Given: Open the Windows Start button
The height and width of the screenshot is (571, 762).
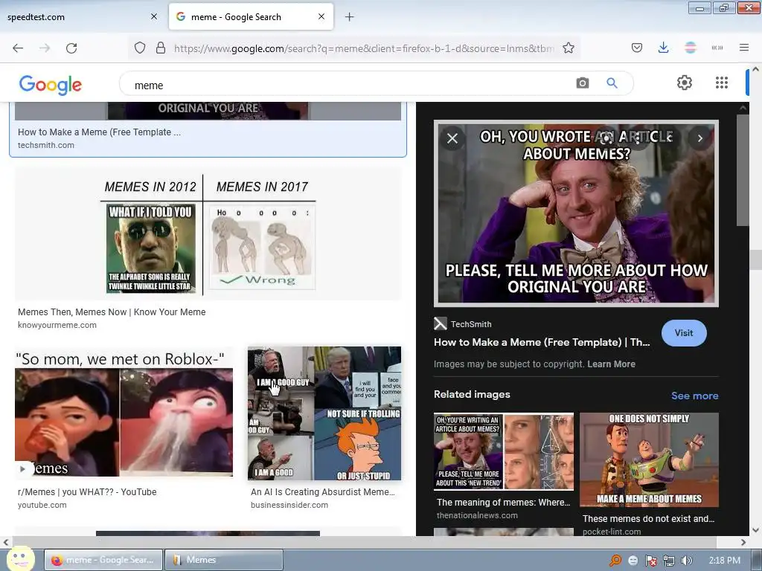Looking at the screenshot, I should point(20,559).
